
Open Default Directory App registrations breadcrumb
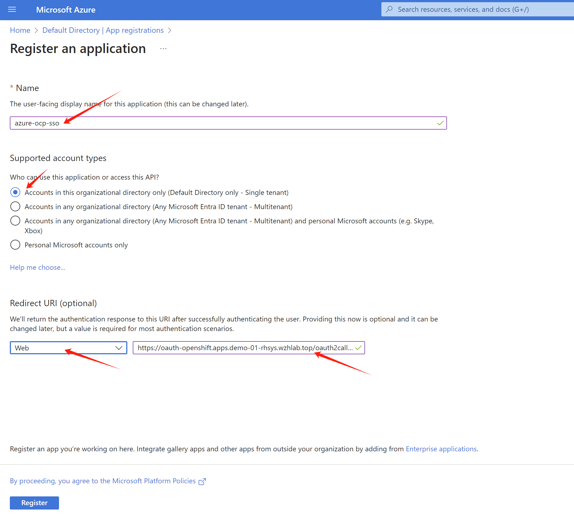pyautogui.click(x=103, y=30)
